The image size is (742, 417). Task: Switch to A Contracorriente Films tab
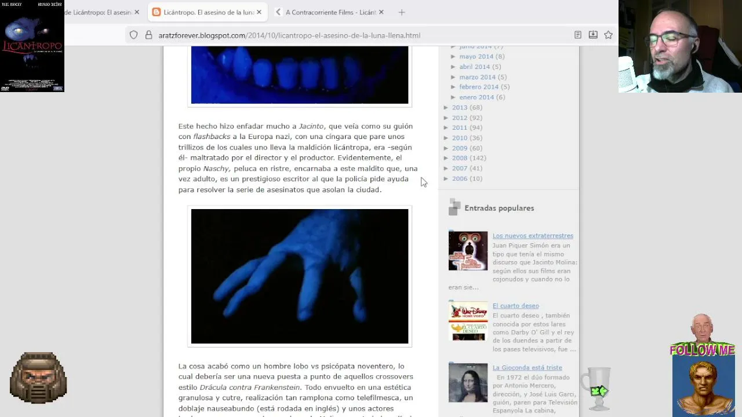(x=330, y=12)
